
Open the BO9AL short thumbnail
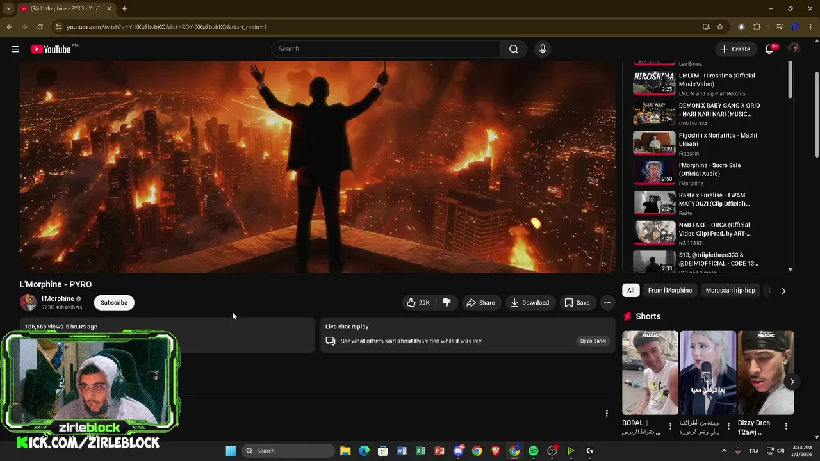[x=650, y=373]
